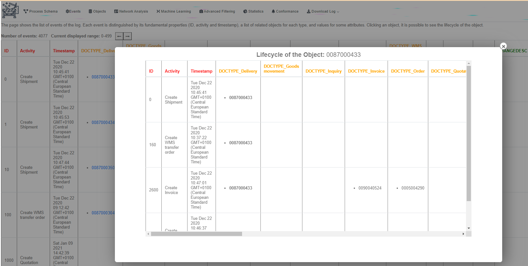Open the Conformance page
Viewport: 528px width, 266px height.
pyautogui.click(x=285, y=11)
